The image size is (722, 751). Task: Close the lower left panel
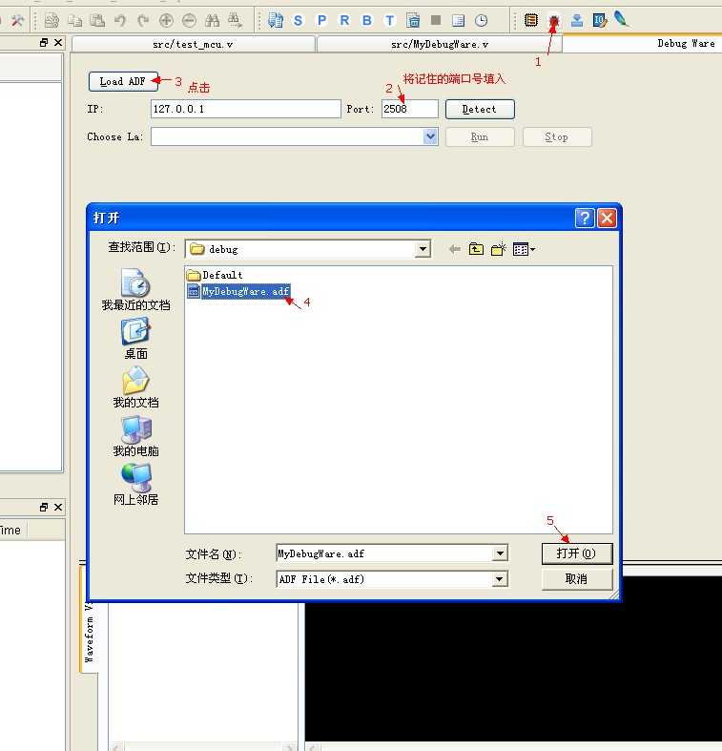58,508
